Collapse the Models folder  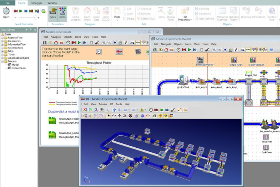click(x=2, y=61)
